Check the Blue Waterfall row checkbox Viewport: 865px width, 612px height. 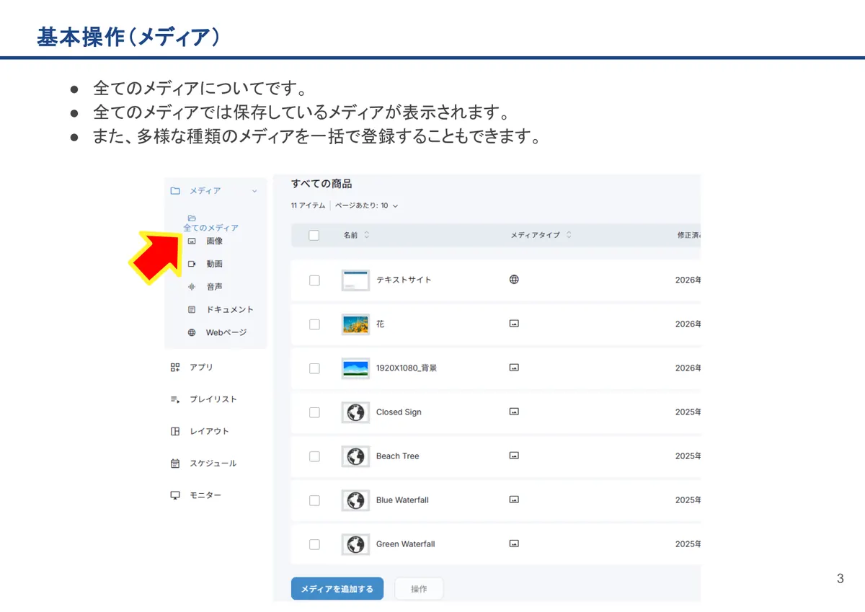tap(314, 500)
